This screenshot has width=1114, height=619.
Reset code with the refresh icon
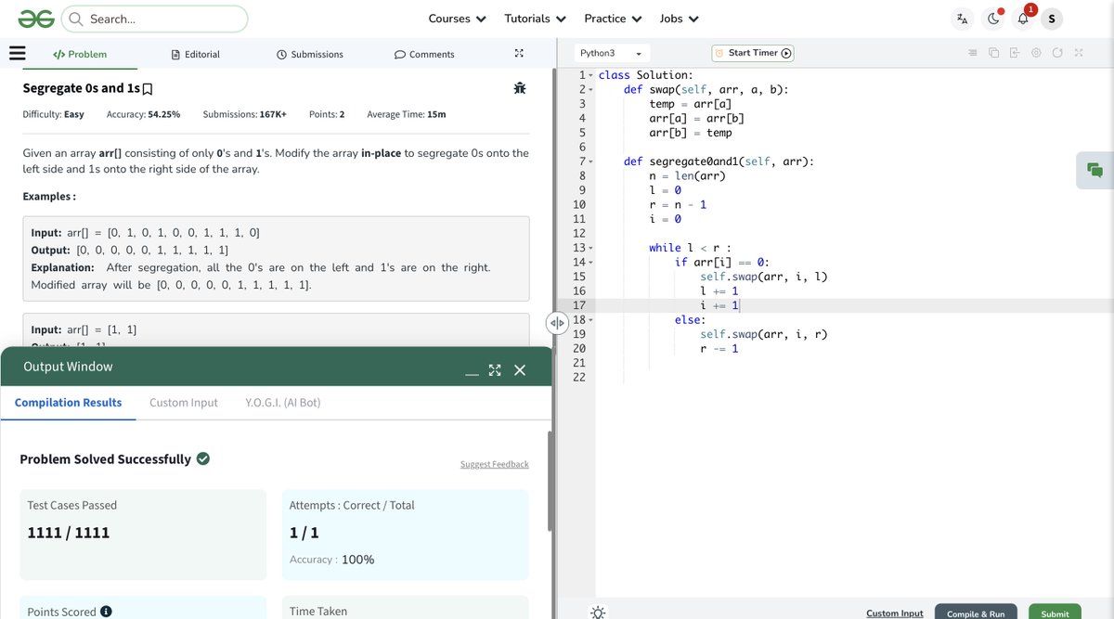[1057, 53]
